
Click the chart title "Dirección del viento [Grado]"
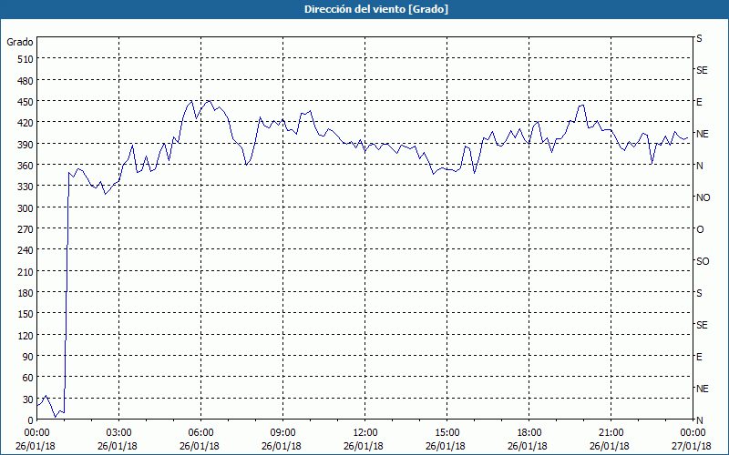point(376,9)
